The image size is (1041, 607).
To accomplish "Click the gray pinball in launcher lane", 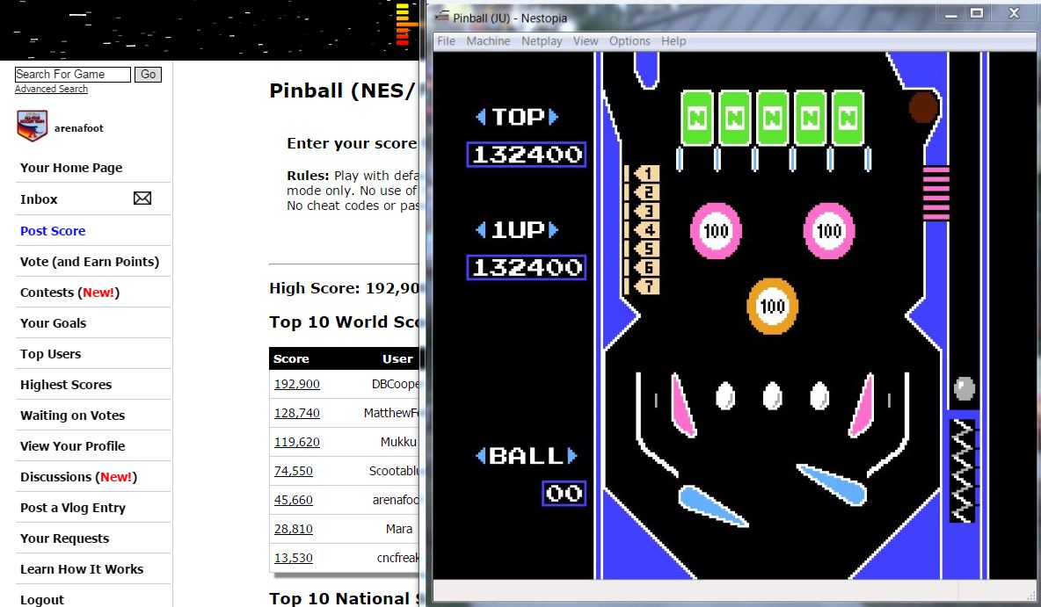I will tap(964, 388).
